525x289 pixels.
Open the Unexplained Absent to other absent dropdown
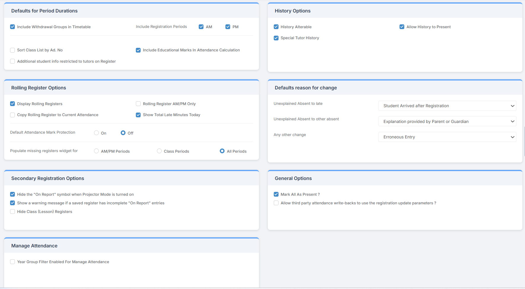coord(447,121)
